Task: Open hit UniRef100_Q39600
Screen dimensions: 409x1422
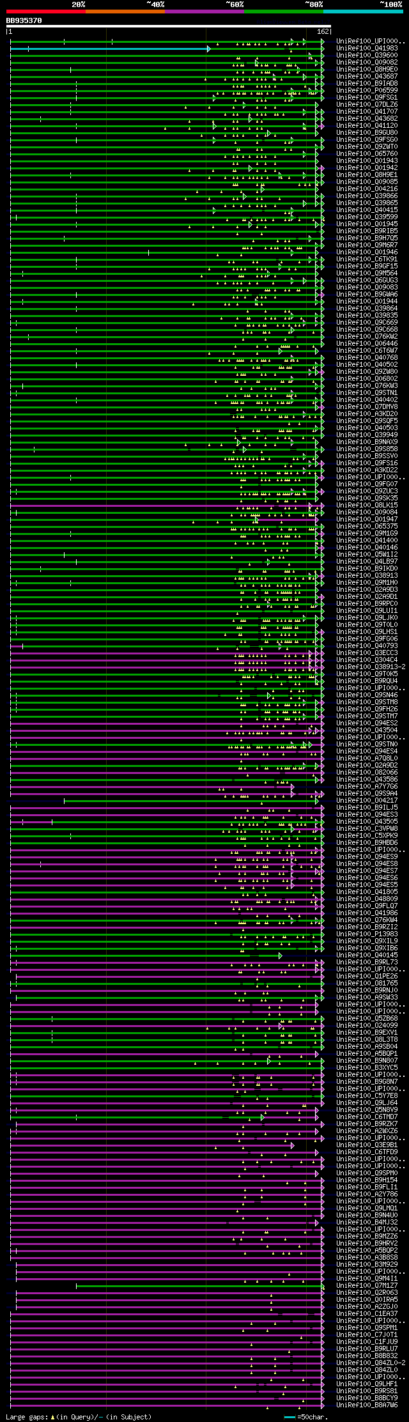Action: 367,56
